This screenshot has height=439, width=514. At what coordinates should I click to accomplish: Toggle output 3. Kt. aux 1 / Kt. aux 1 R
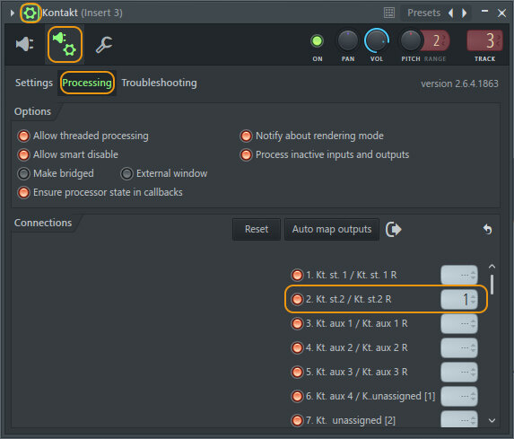point(297,323)
